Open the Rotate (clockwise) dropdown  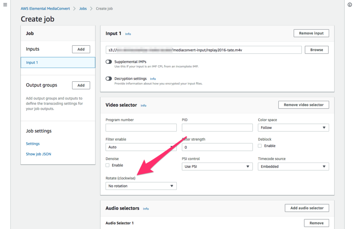pyautogui.click(x=141, y=186)
